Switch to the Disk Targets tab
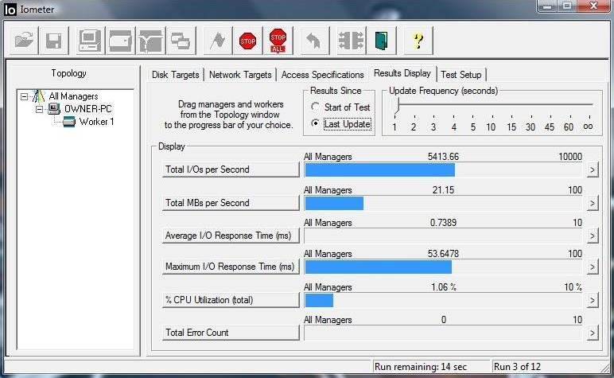The height and width of the screenshot is (378, 614). [176, 75]
